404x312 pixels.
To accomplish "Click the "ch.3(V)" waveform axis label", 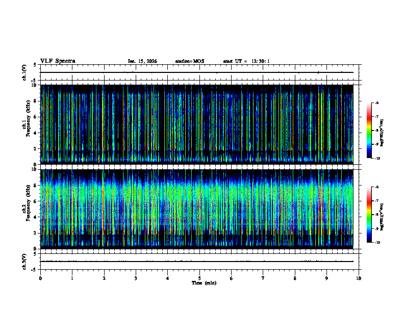I will (24, 262).
